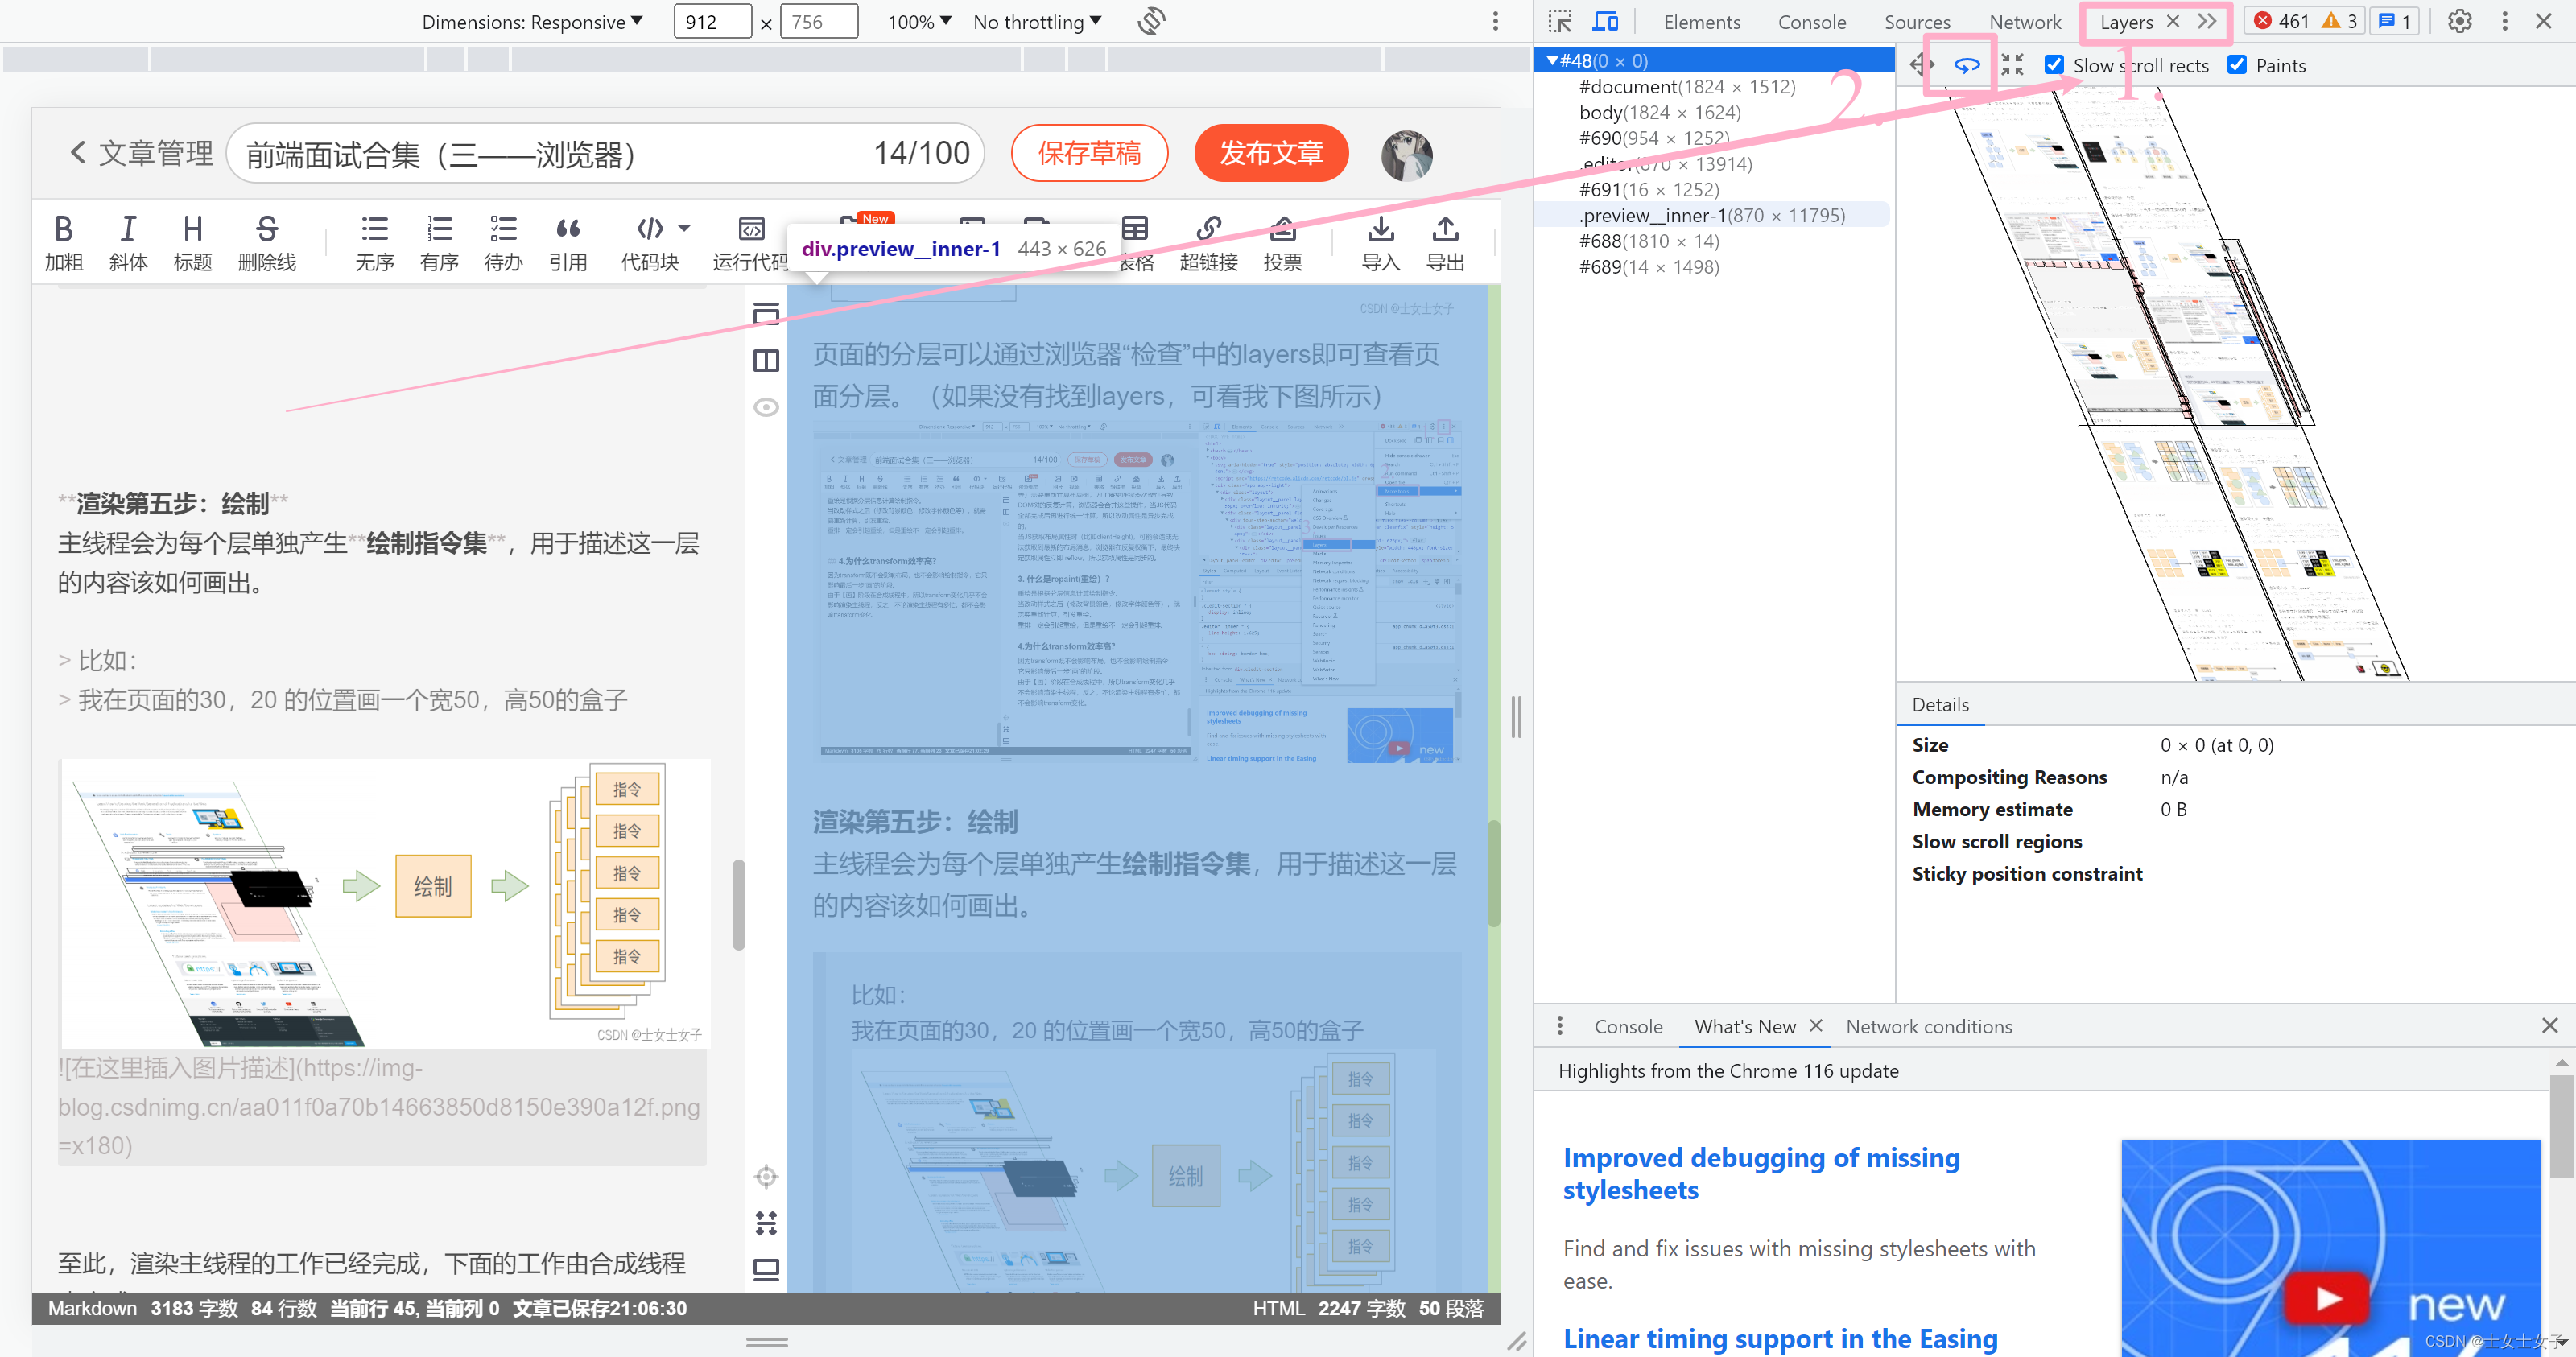
Task: Click the 发布文章 publish button
Action: pyautogui.click(x=1271, y=153)
